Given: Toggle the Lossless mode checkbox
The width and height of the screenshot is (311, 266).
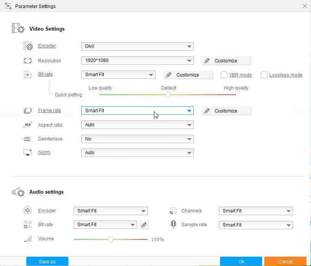Looking at the screenshot, I should coord(264,75).
